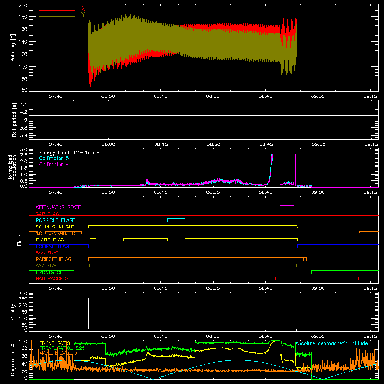Click the FLARE_FLAG label
Image resolution: width=384 pixels, height=384 pixels.
click(x=50, y=240)
